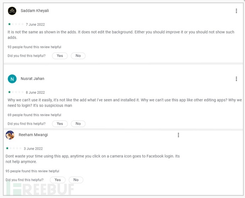Image resolution: width=245 pixels, height=198 pixels.
Task: Click the Reeham Mwangi reviewer name
Action: [x=33, y=135]
